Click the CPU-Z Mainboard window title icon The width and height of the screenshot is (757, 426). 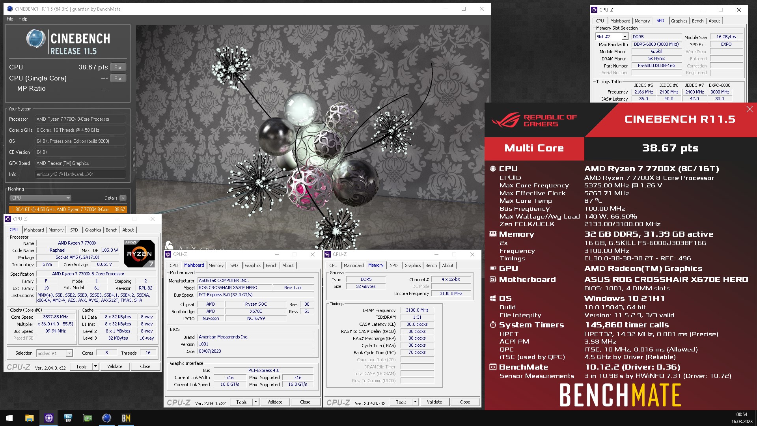[x=168, y=254]
